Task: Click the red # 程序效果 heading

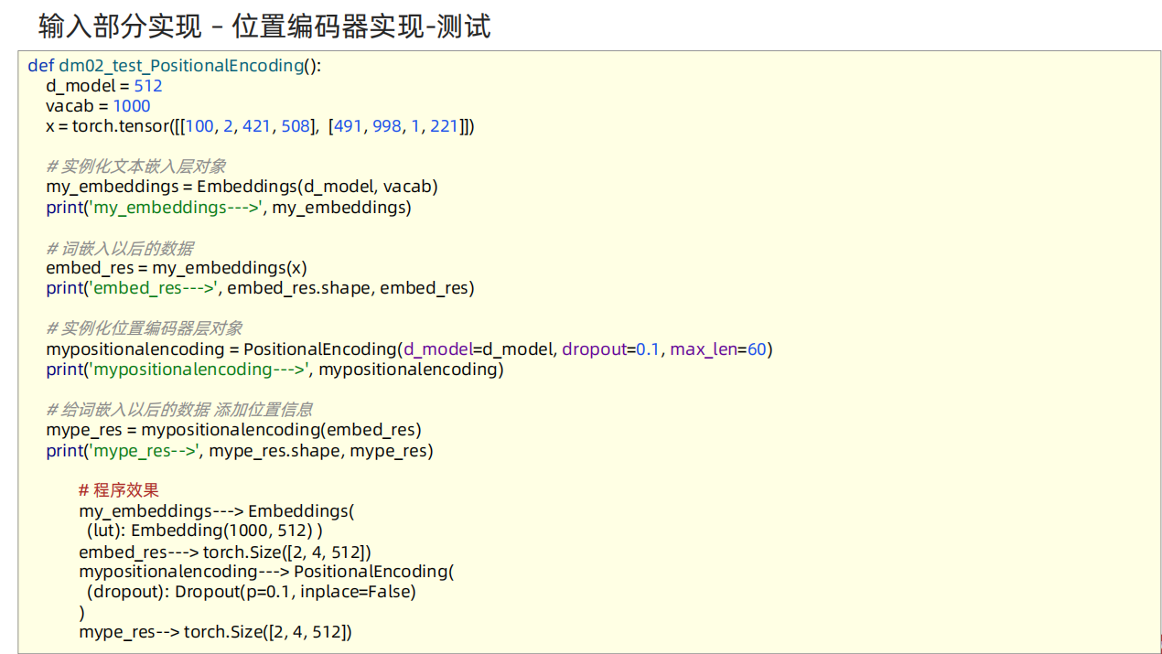Action: pyautogui.click(x=119, y=490)
